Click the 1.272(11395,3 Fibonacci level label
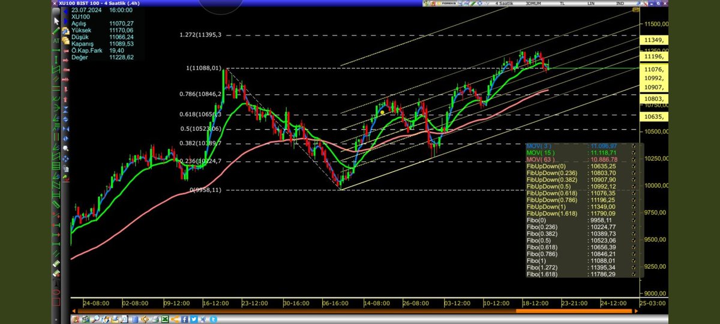This screenshot has height=324, width=720. pos(200,35)
